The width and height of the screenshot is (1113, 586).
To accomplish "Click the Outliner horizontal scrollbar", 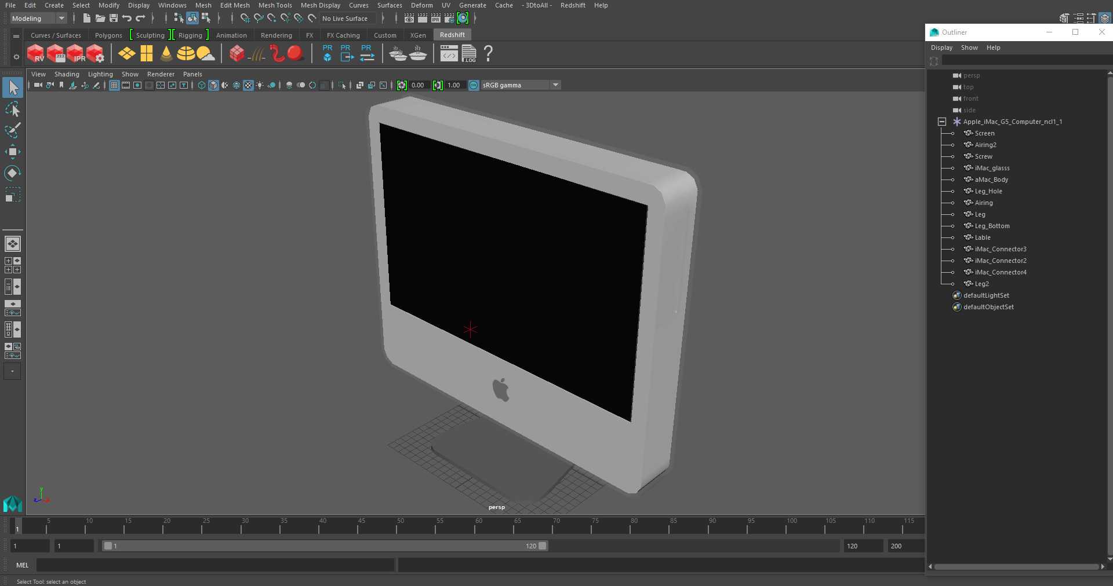I will pos(1017,567).
